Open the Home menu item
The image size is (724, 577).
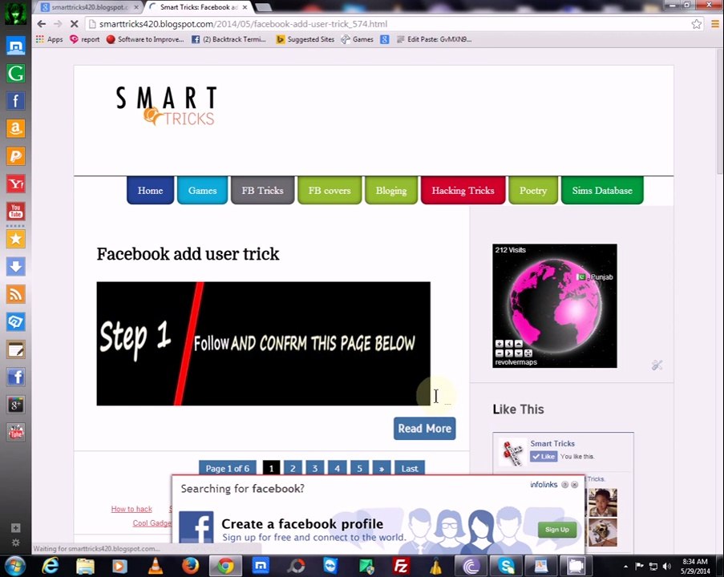150,190
